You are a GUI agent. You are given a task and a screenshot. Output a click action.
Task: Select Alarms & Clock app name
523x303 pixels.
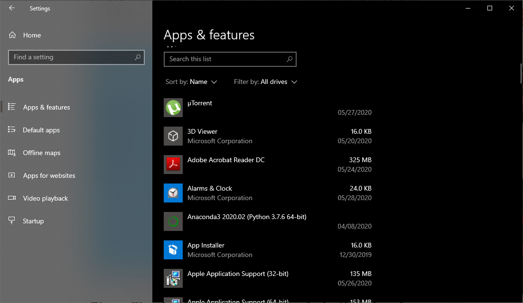tap(209, 188)
